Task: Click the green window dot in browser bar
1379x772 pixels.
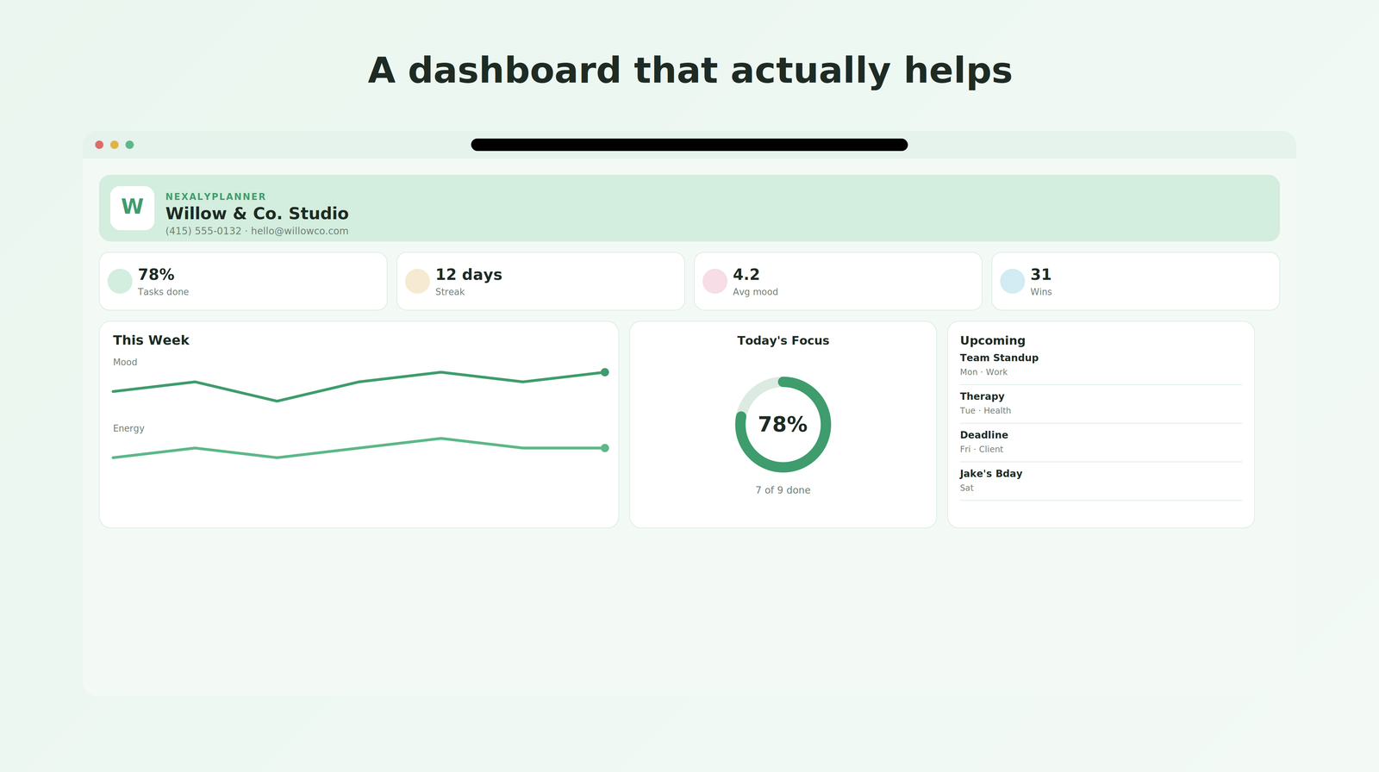Action: click(x=129, y=145)
